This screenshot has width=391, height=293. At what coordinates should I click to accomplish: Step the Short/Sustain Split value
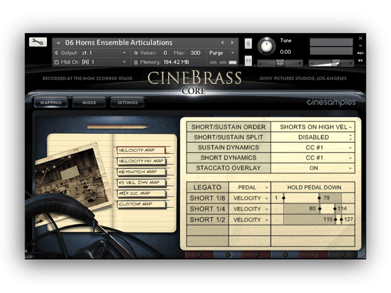tap(350, 137)
